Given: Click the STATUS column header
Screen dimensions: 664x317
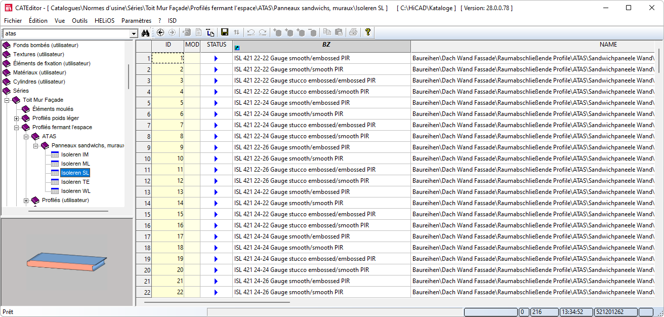Looking at the screenshot, I should 217,46.
